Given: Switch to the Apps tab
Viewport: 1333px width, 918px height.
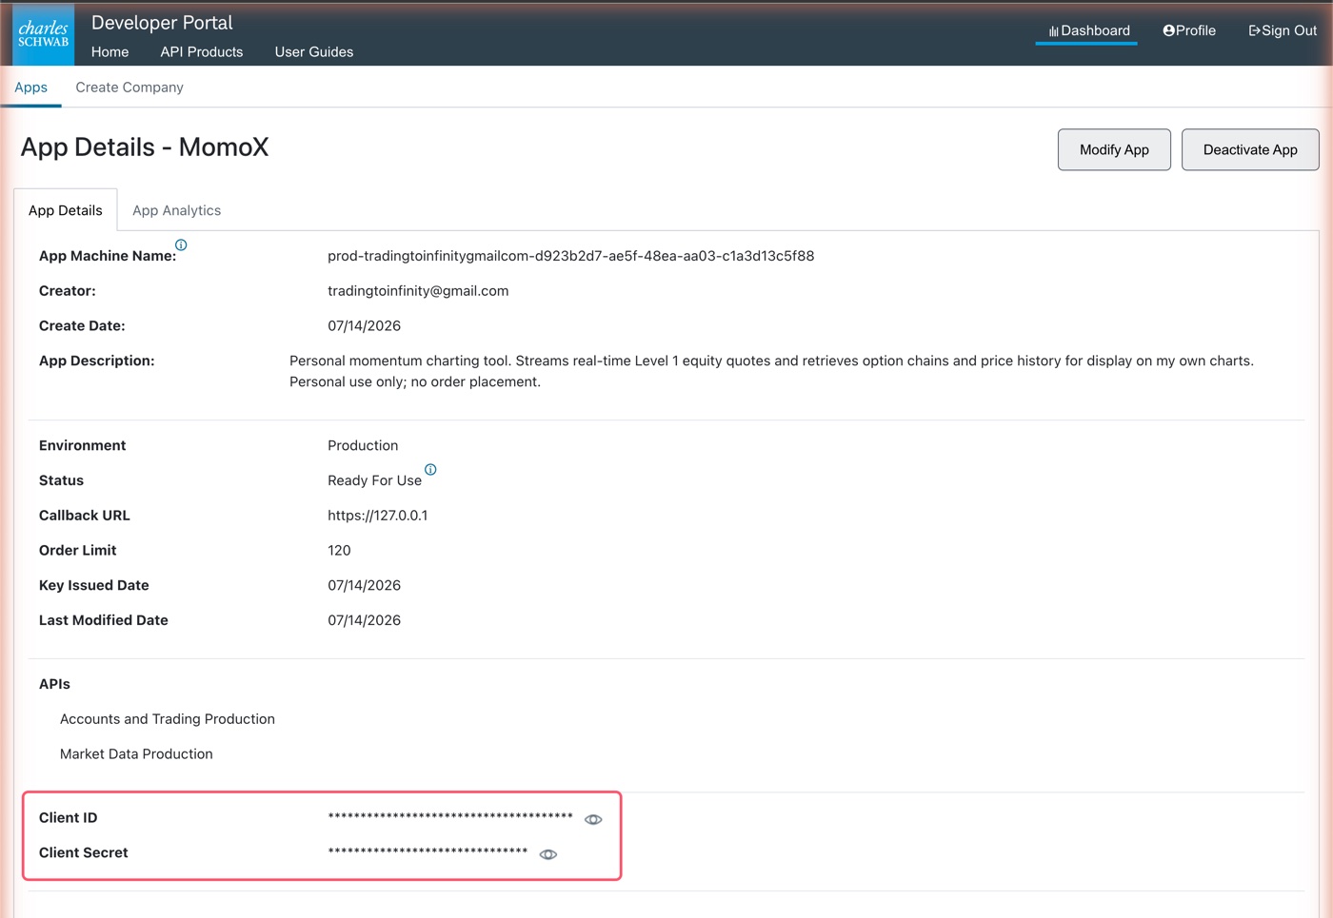Looking at the screenshot, I should [x=30, y=88].
